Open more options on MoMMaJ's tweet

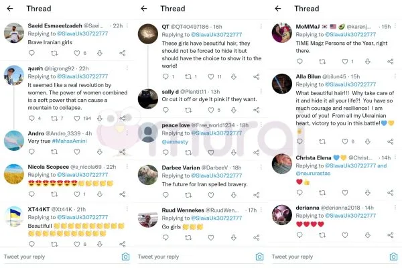click(x=395, y=25)
